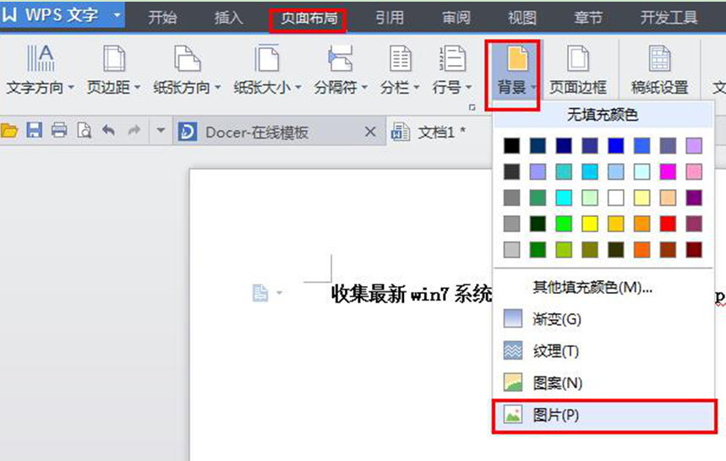Select the Paper Size (纸张大小) icon
726x461 pixels.
point(266,59)
